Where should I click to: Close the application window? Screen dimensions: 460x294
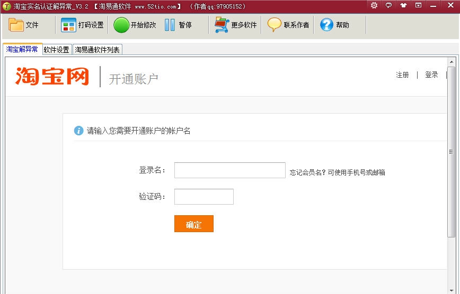[x=450, y=5]
